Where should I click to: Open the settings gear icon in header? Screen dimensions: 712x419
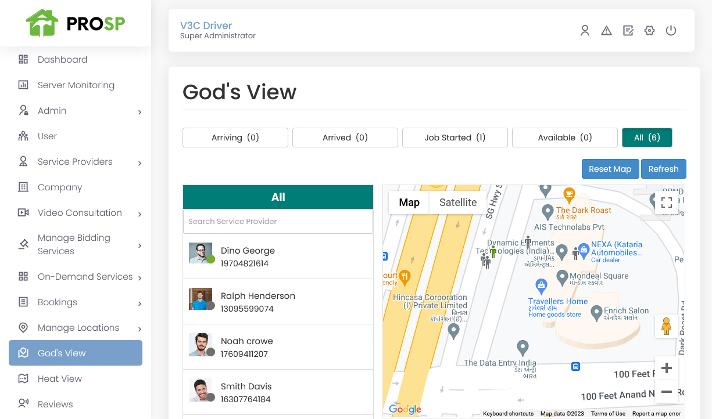(x=650, y=31)
